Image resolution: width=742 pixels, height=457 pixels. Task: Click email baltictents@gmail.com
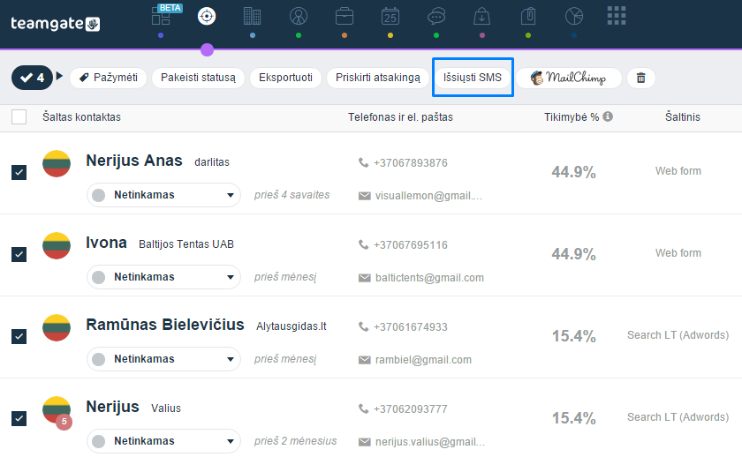[x=429, y=278]
